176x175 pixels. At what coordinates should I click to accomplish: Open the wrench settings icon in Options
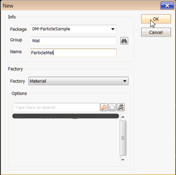[121, 107]
